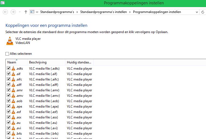Click the VLC cone icon for .aif
Screen dimensions: 206x139
point(13,74)
